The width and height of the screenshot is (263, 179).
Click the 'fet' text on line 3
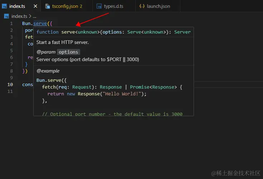pos(29,37)
